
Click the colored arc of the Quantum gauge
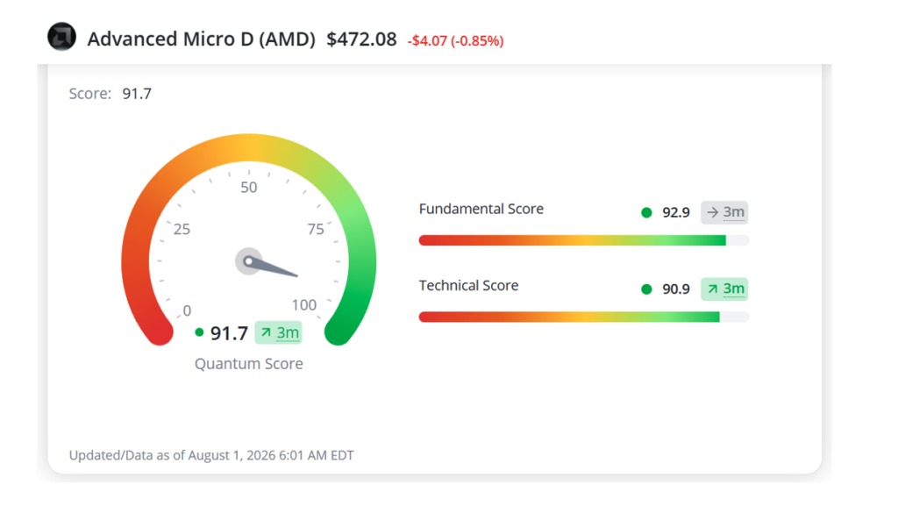click(248, 147)
